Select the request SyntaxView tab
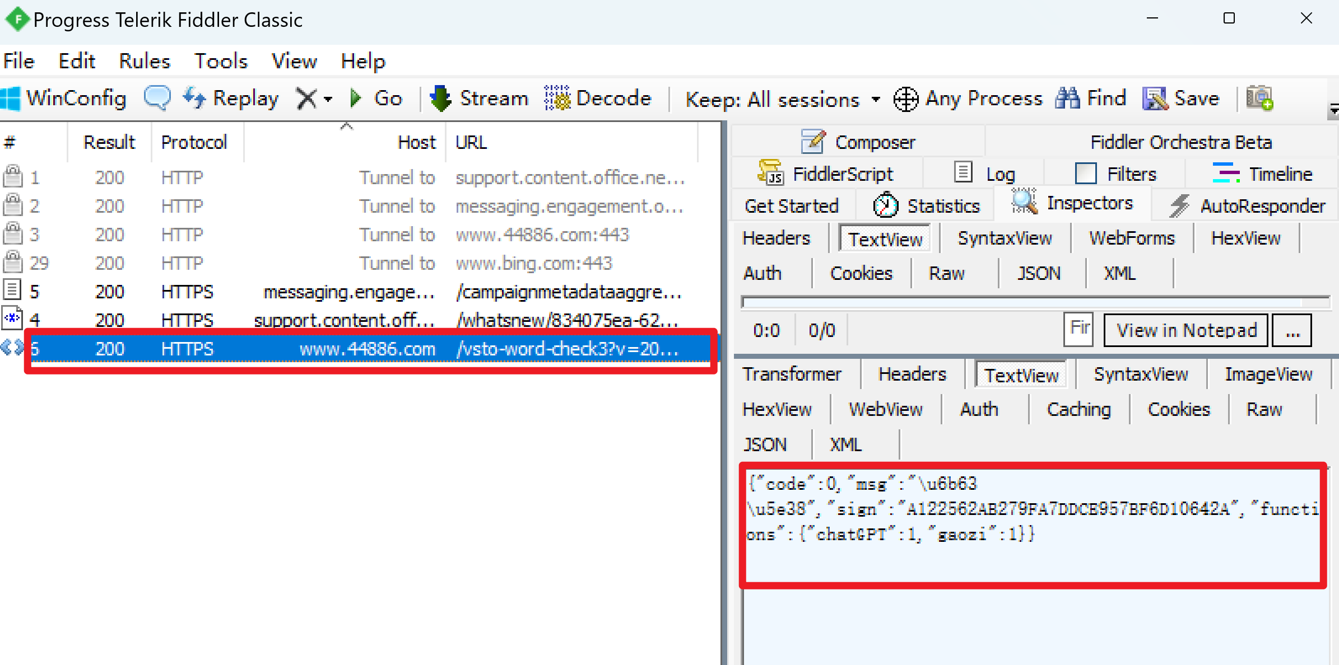This screenshot has height=665, width=1339. 1005,238
